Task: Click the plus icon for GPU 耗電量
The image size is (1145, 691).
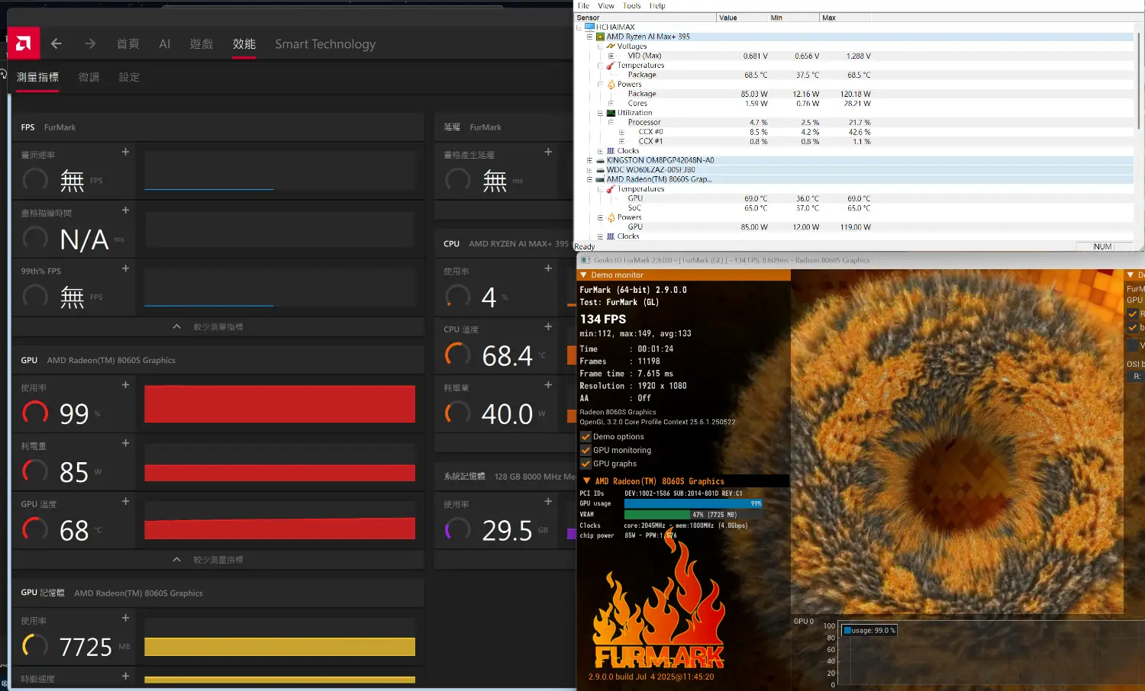Action: coord(125,443)
